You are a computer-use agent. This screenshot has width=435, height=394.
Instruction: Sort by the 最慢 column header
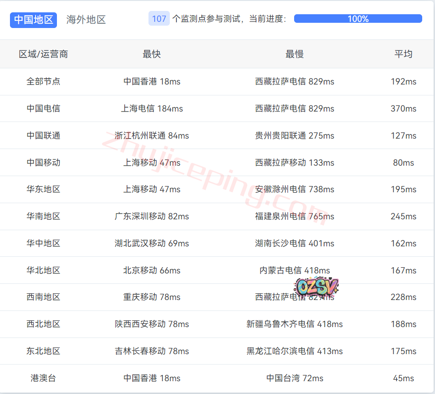[x=295, y=54]
